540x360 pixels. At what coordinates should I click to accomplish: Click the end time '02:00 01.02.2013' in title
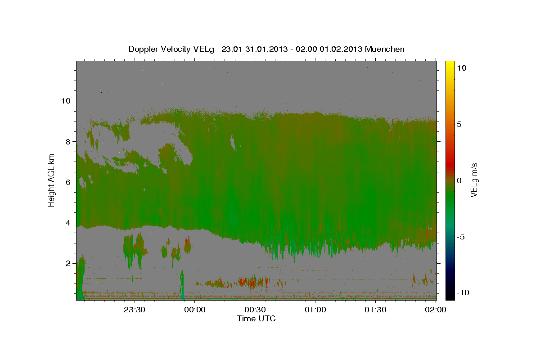pos(328,49)
